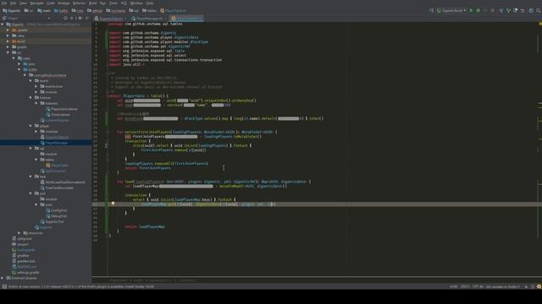The width and height of the screenshot is (542, 304).
Task: Click the Kotlin plugin update notification
Action: pyautogui.click(x=81, y=286)
